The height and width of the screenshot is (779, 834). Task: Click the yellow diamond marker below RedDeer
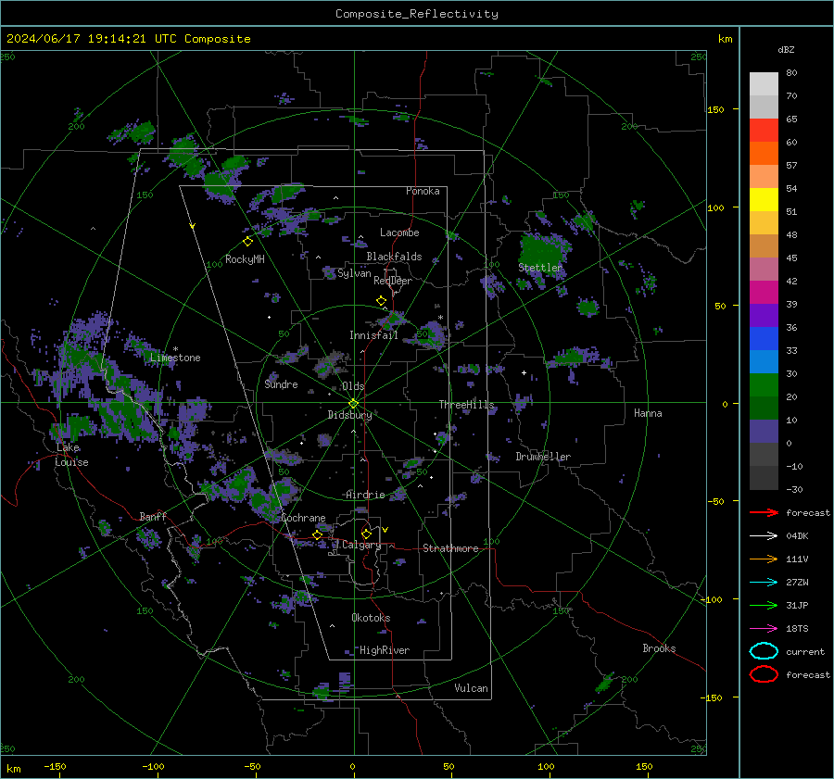pos(381,301)
